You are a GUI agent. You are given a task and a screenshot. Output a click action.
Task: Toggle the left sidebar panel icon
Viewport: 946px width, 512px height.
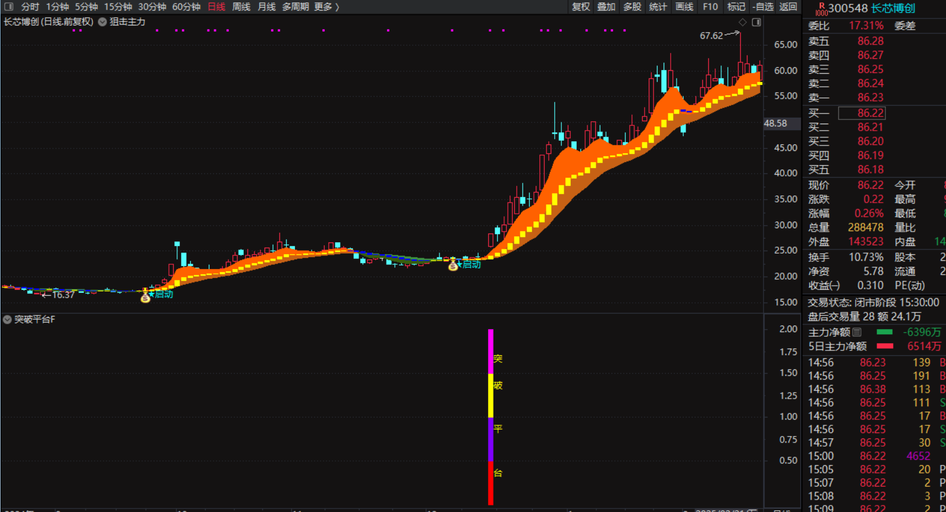click(8, 7)
